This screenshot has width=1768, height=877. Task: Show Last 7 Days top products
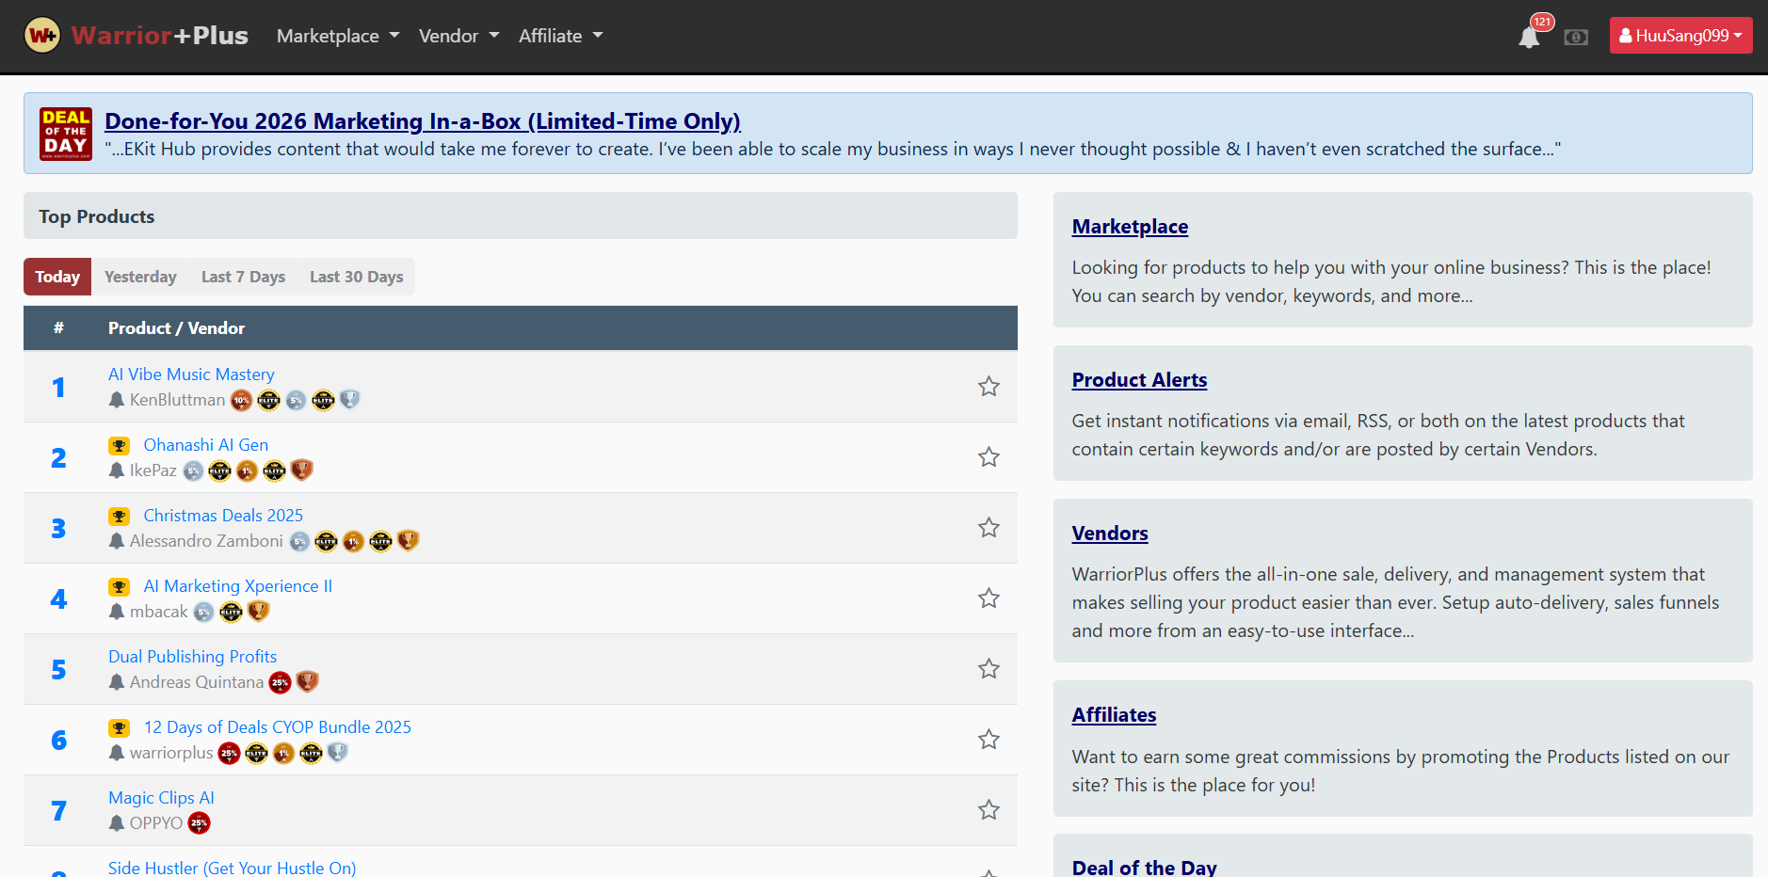coord(243,277)
